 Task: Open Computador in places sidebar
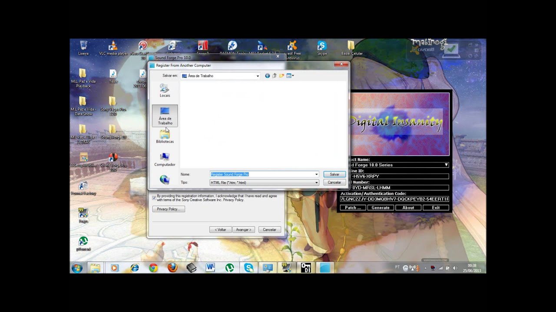pos(165,159)
